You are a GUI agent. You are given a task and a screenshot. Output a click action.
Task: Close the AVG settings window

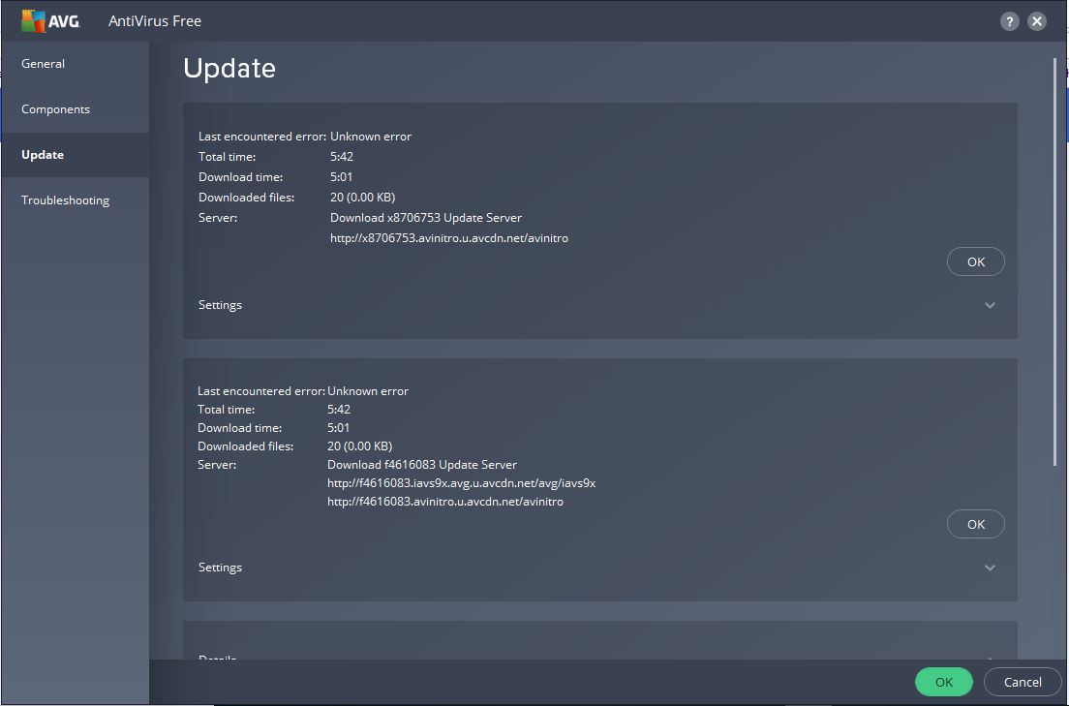(1036, 21)
